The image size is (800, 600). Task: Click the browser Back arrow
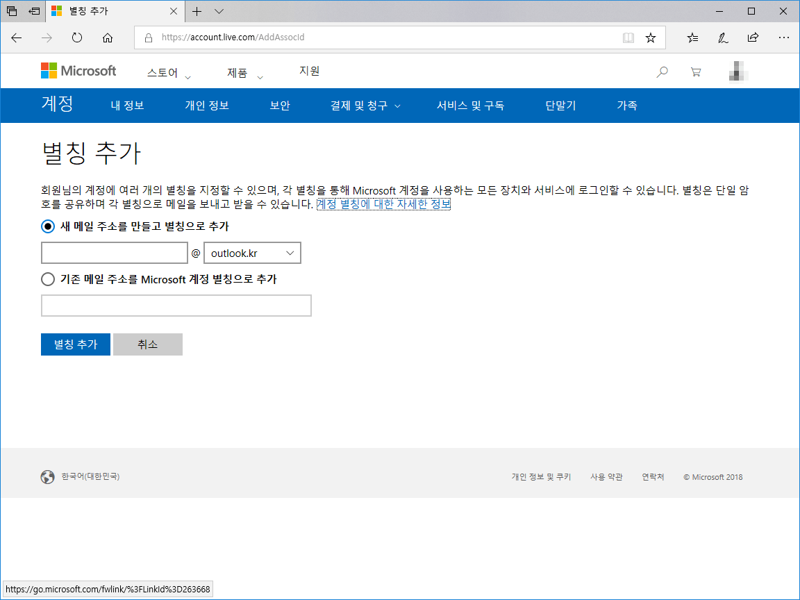[x=17, y=37]
